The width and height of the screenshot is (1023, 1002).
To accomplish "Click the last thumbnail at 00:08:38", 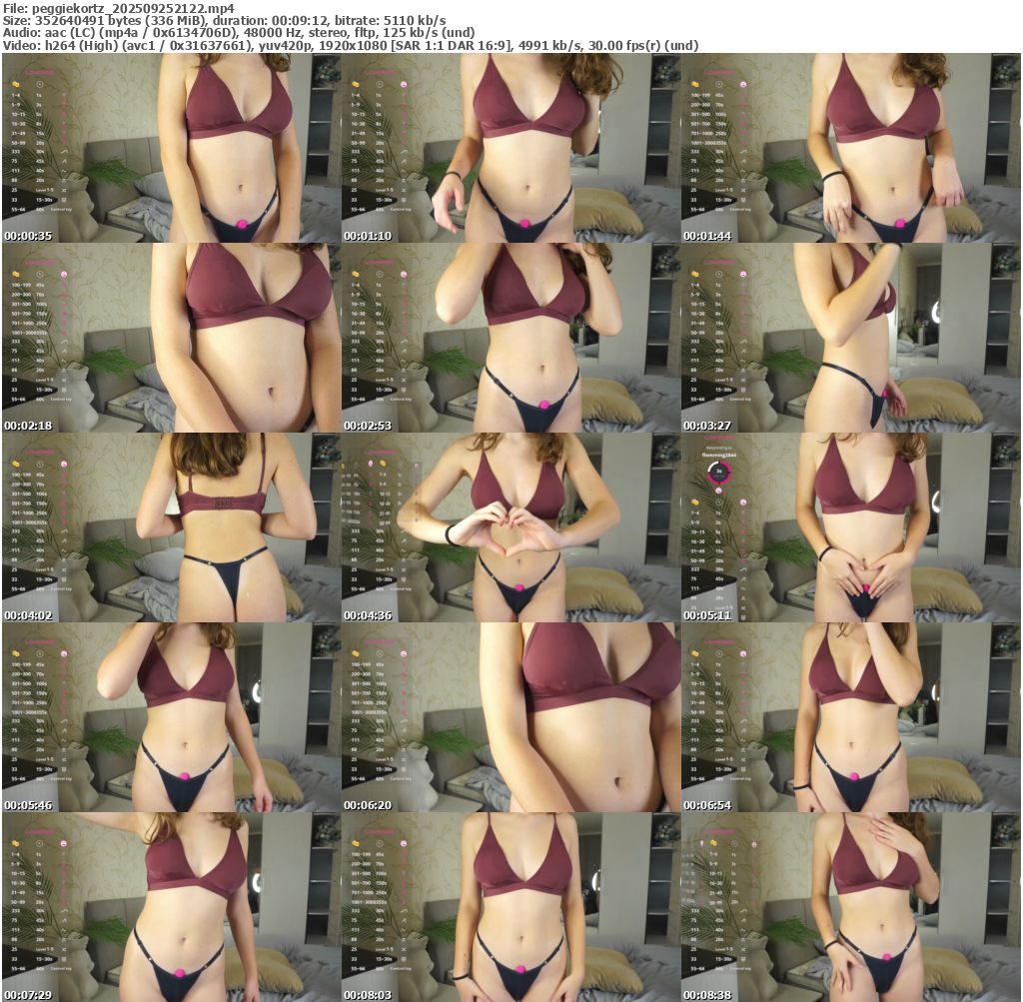I will point(850,907).
